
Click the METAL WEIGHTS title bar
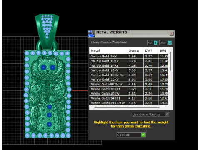(131, 34)
